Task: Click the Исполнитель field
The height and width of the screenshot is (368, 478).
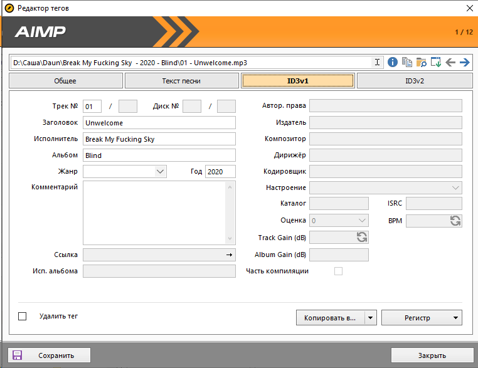Action: (159, 139)
